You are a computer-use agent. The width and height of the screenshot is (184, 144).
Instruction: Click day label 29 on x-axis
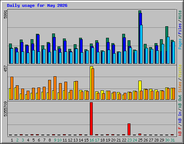pyautogui.click(x=162, y=140)
